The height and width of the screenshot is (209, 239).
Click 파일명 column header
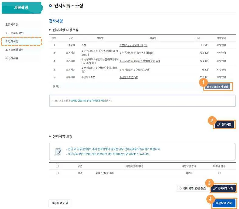153,38
